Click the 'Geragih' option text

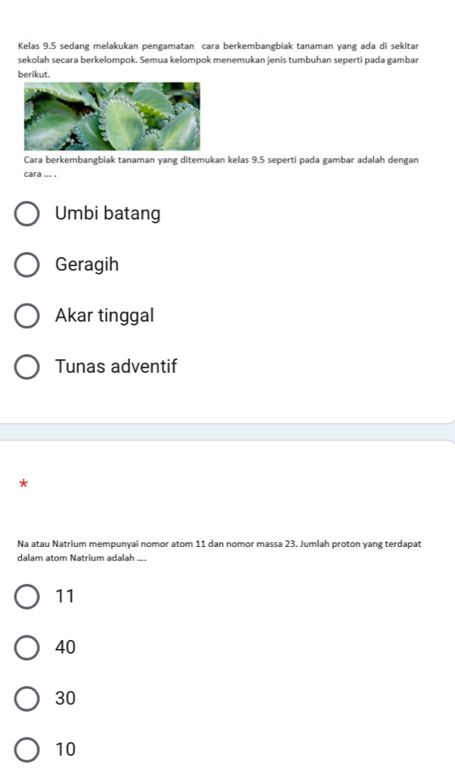[x=87, y=265]
